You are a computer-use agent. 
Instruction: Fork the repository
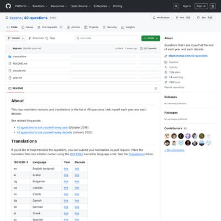pos(183,18)
